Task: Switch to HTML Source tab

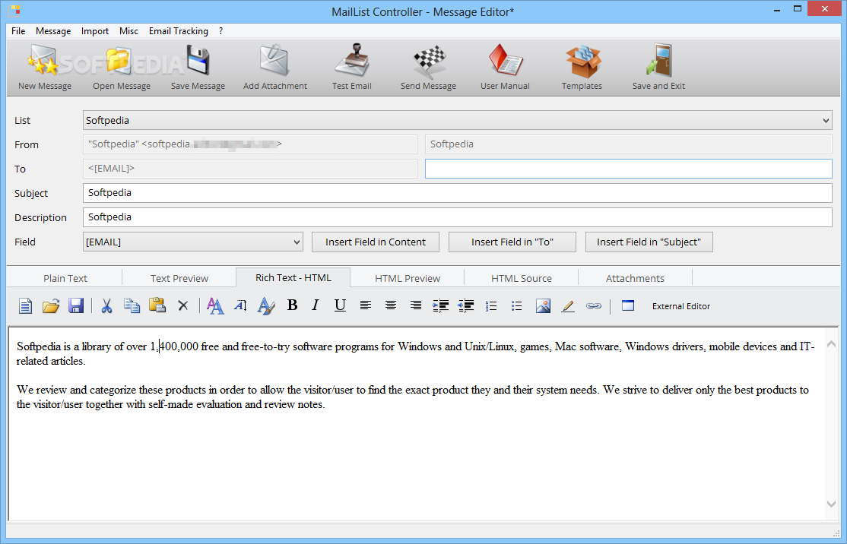Action: click(x=522, y=278)
